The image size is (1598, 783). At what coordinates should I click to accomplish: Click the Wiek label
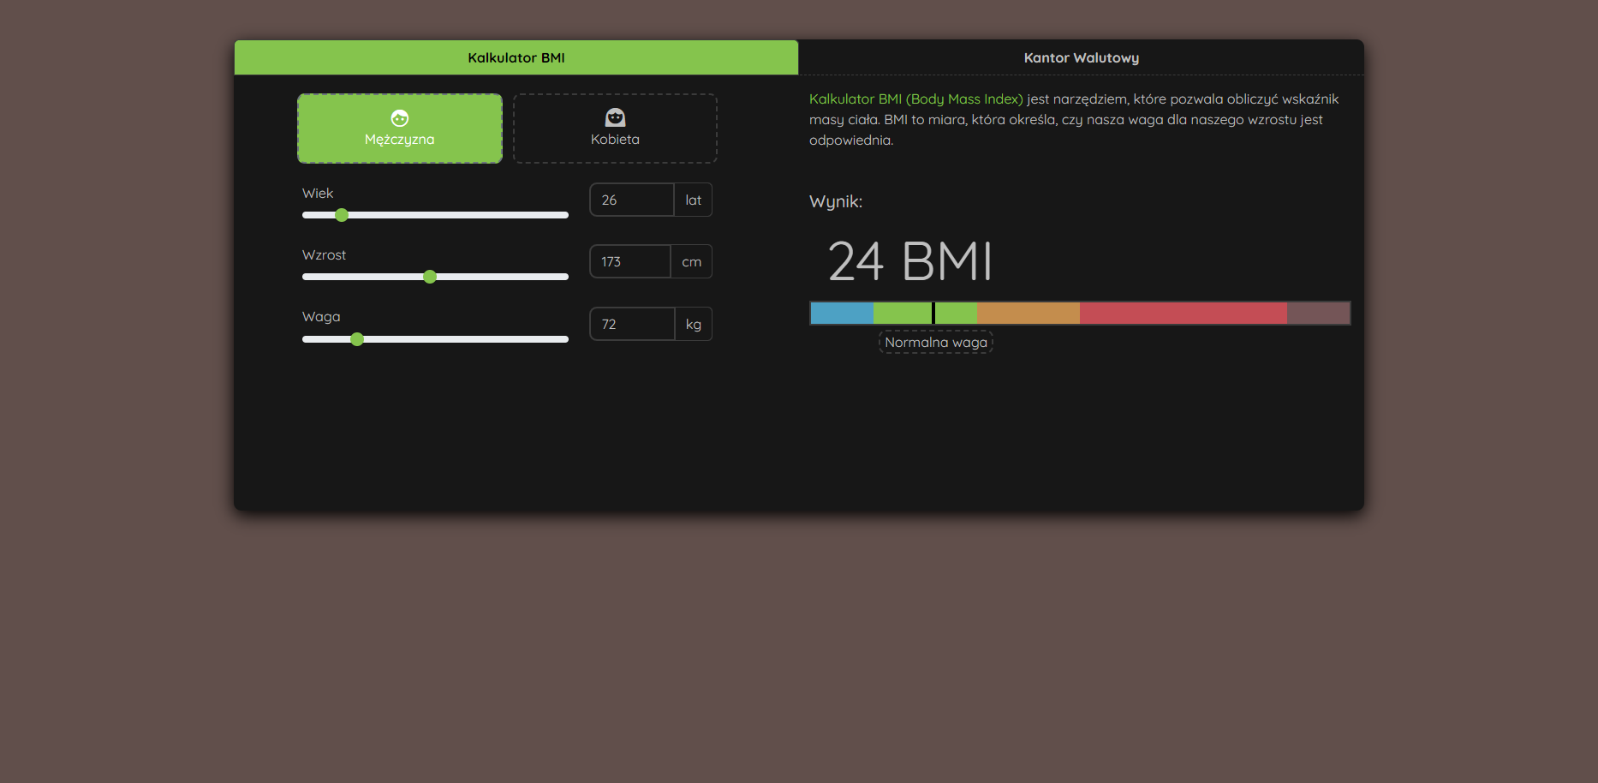[318, 194]
